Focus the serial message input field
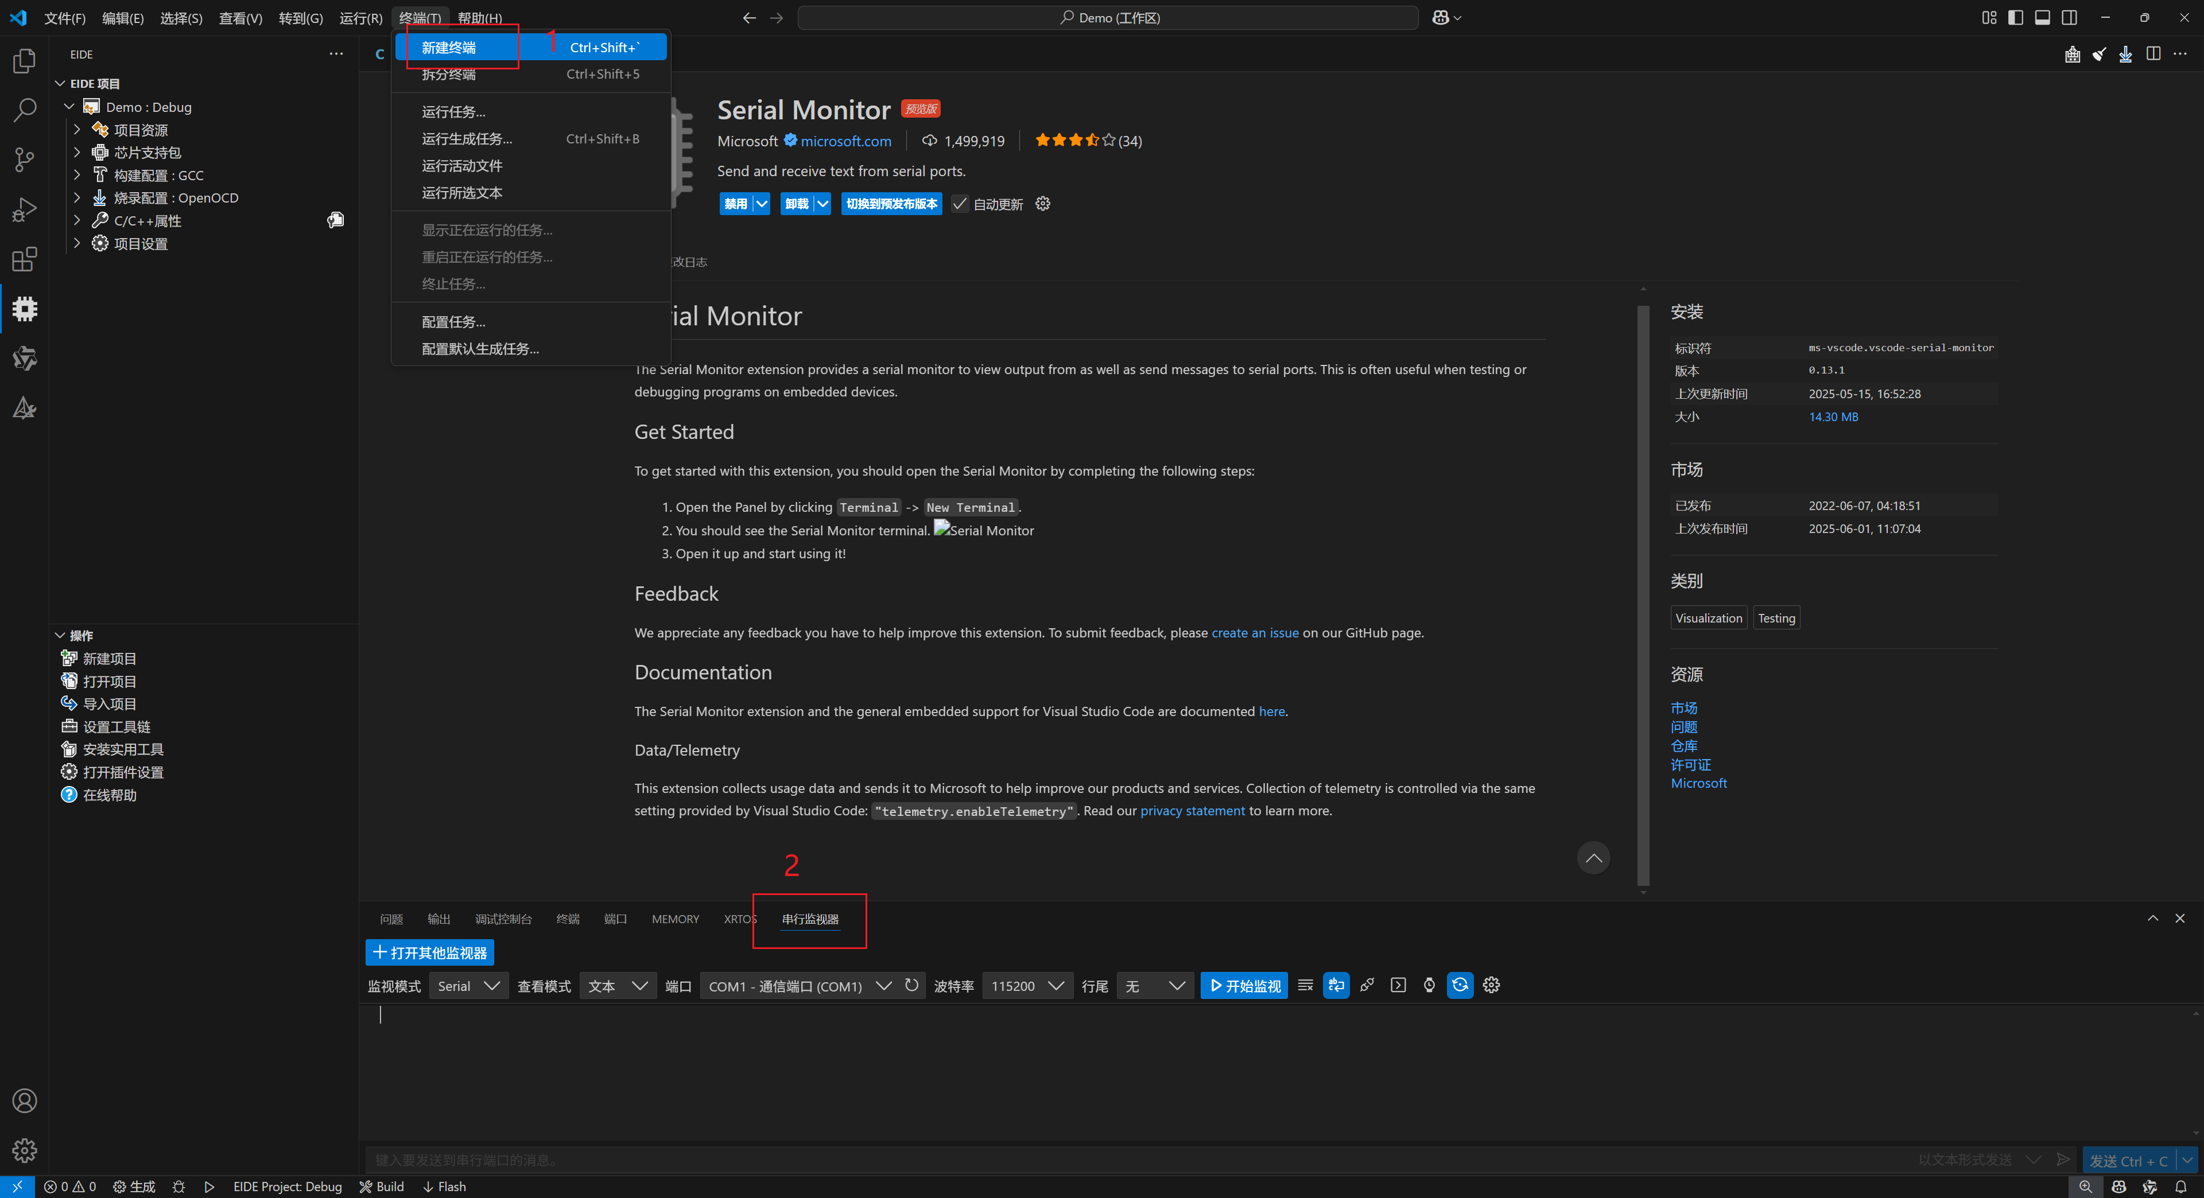 pyautogui.click(x=1138, y=1160)
